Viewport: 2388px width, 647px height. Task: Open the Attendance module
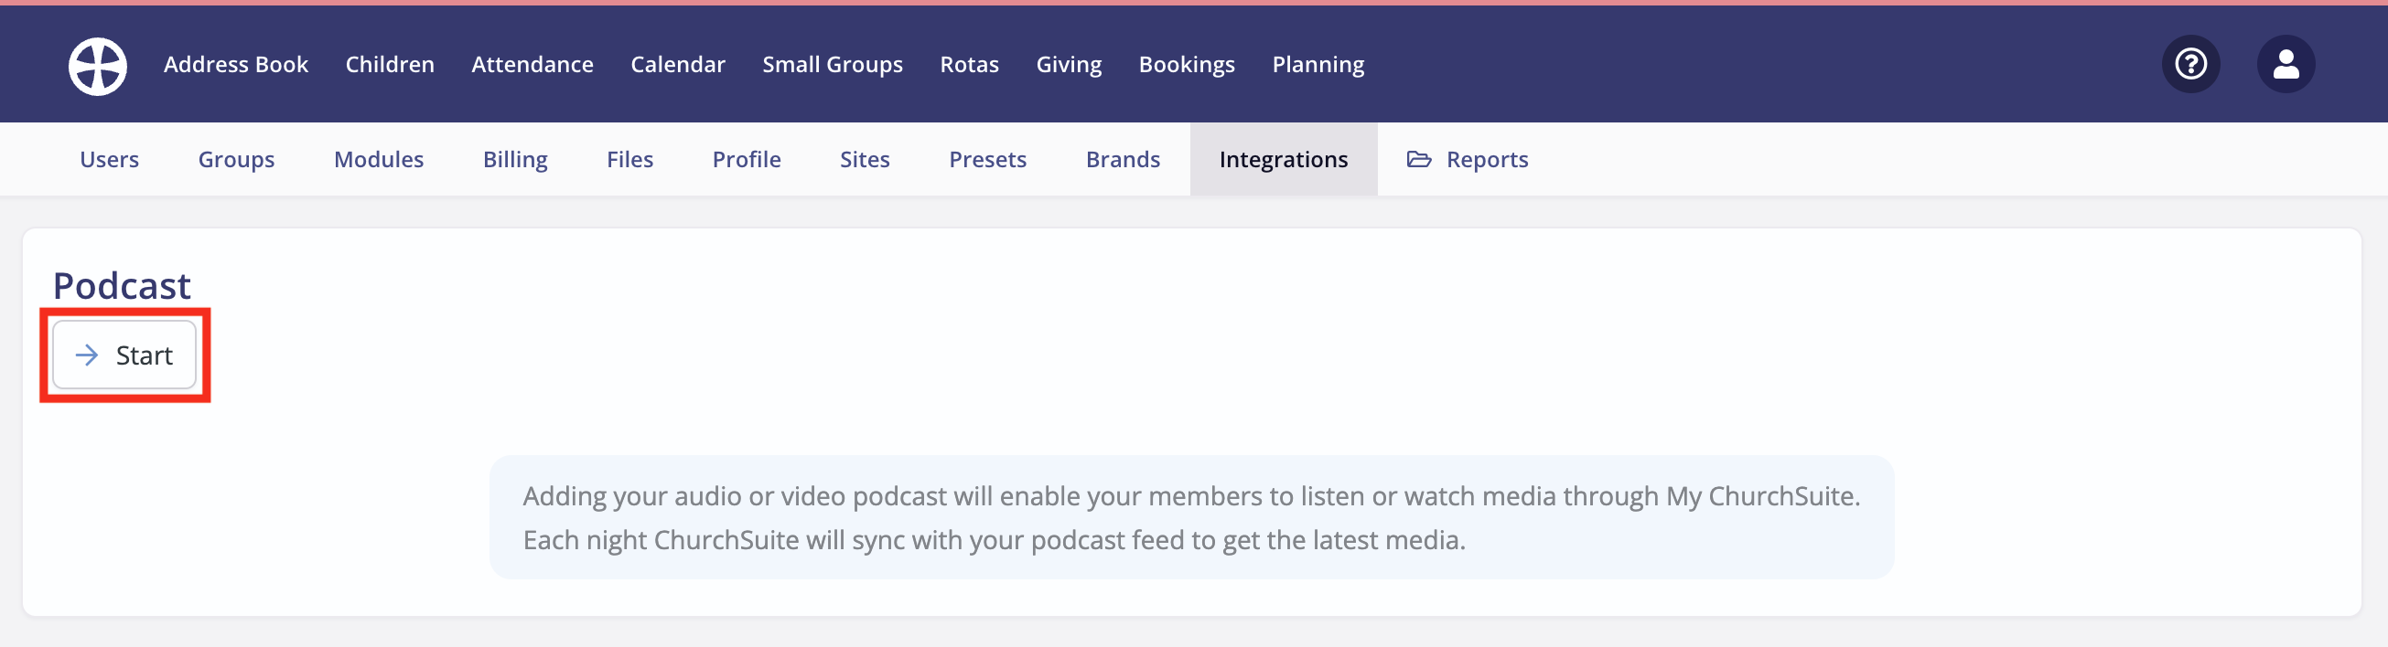[532, 65]
